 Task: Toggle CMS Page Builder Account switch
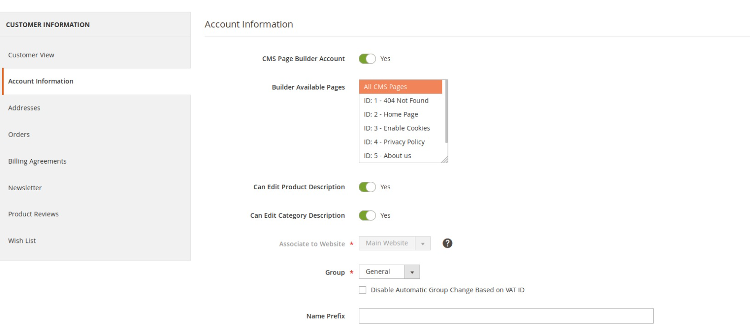coord(367,59)
